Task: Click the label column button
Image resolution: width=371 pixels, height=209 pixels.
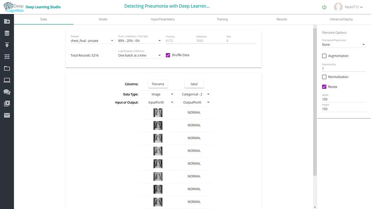Action: (x=194, y=84)
